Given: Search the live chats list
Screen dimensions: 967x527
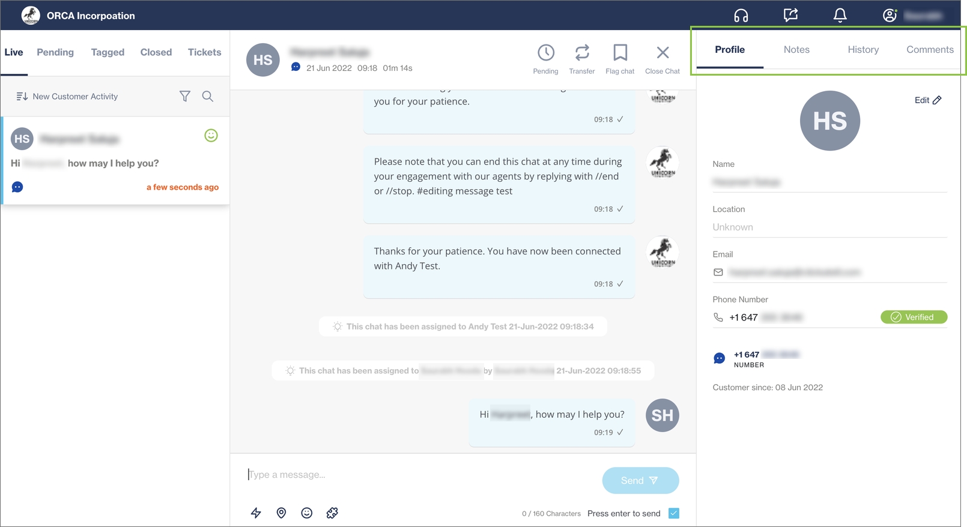Looking at the screenshot, I should (208, 96).
